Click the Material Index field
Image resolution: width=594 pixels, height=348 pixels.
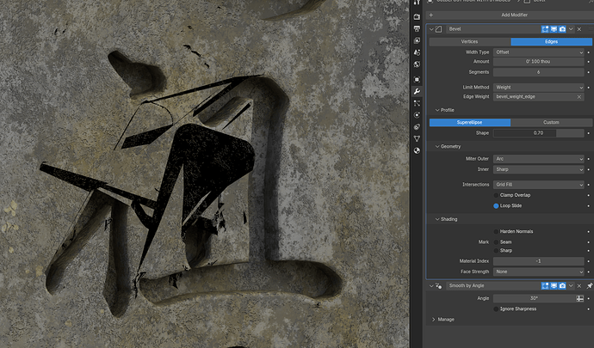(x=539, y=261)
